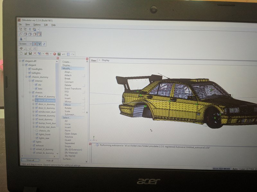Open the View menu

(x=27, y=25)
